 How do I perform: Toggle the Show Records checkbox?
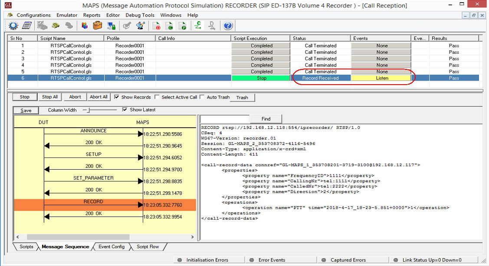coord(117,97)
